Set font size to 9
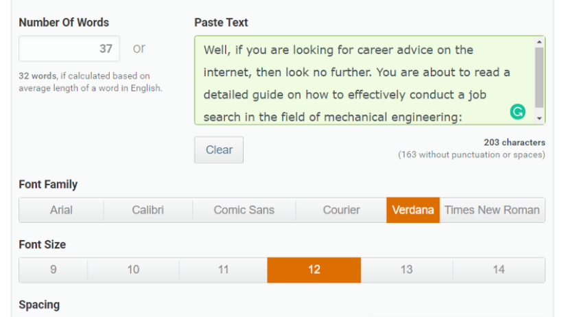This screenshot has width=564, height=317. click(54, 270)
